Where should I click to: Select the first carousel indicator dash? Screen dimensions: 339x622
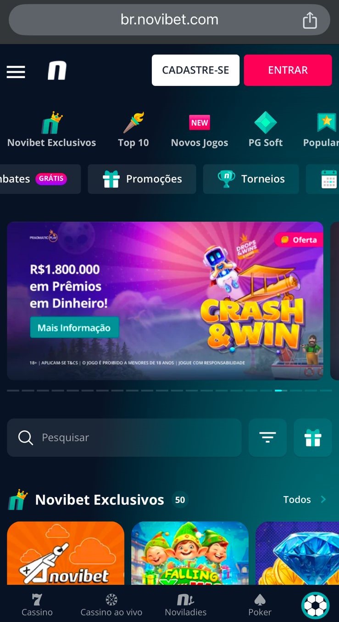pyautogui.click(x=13, y=390)
